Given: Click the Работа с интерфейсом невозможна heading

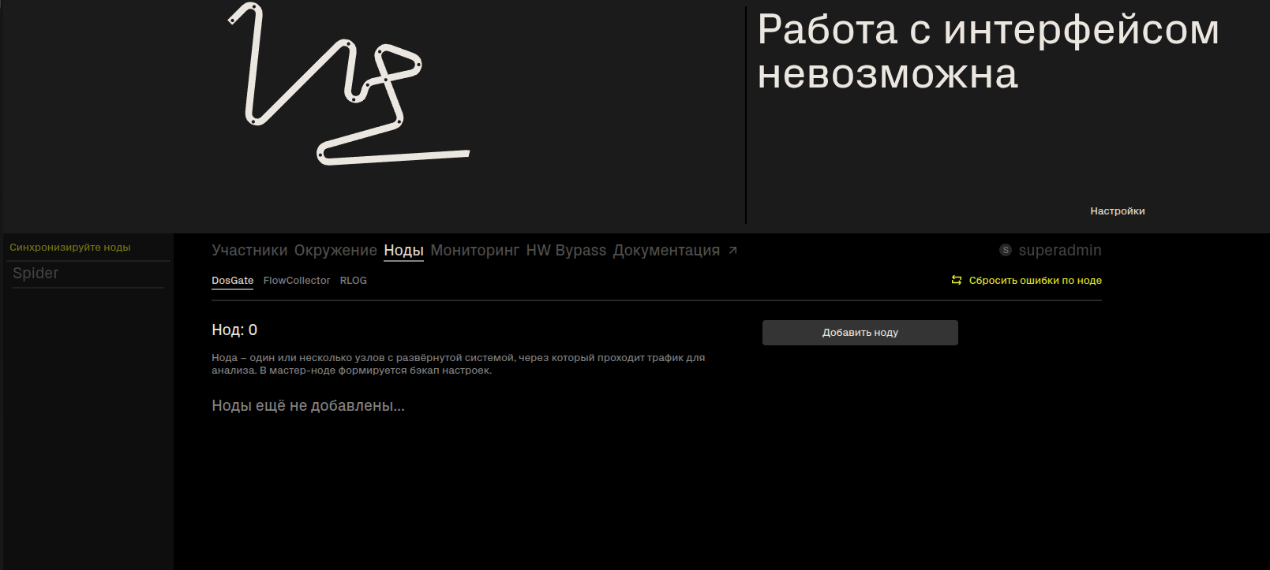Looking at the screenshot, I should 988,52.
